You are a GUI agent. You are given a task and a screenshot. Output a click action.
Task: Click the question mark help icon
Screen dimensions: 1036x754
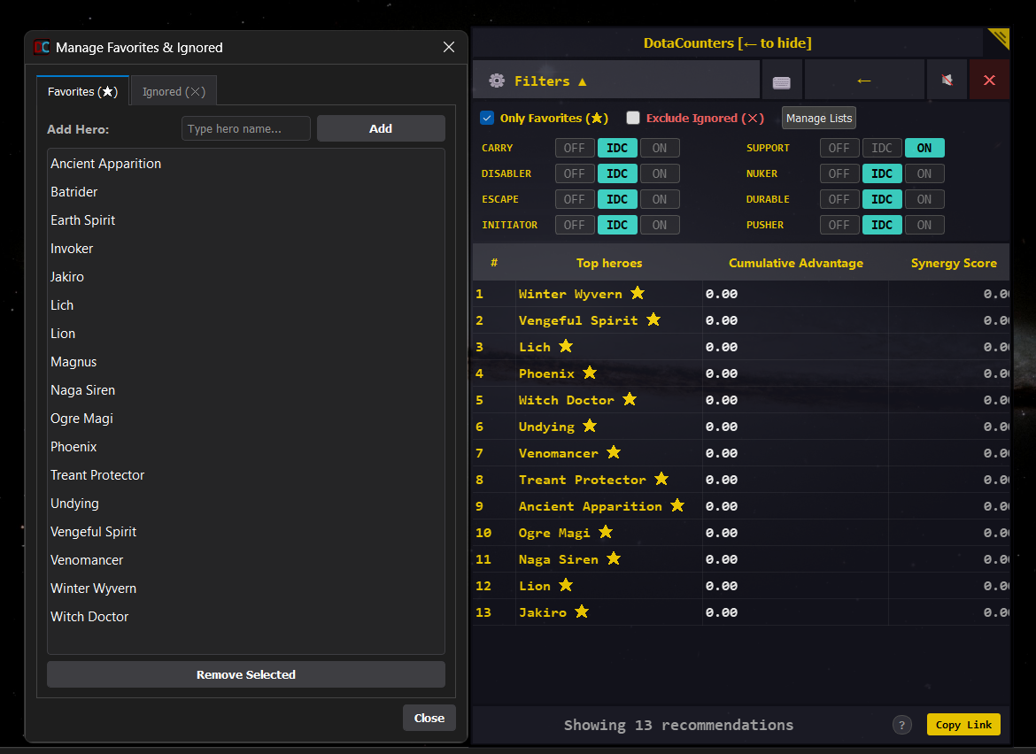[x=902, y=725]
